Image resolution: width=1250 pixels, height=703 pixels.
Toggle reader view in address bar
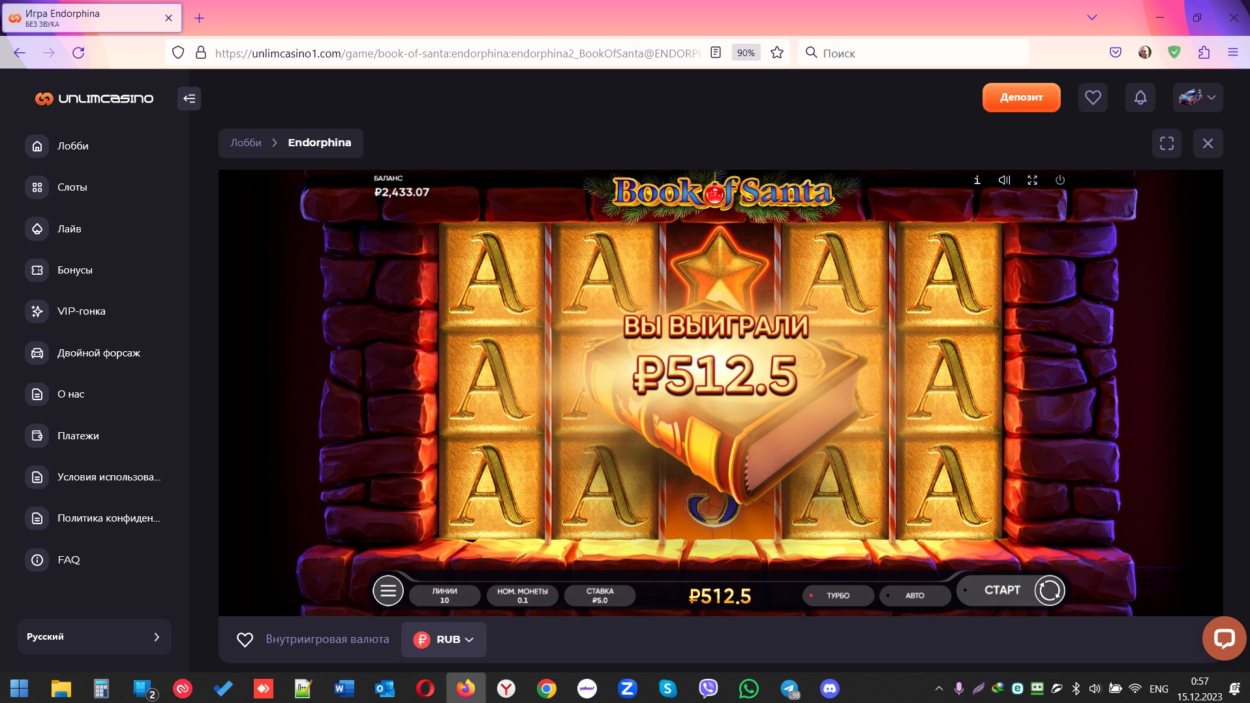pyautogui.click(x=716, y=53)
